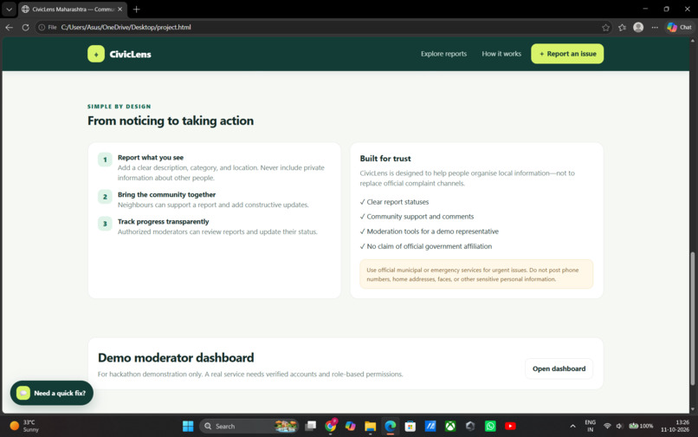Open the browser Settings and more menu

click(x=655, y=27)
